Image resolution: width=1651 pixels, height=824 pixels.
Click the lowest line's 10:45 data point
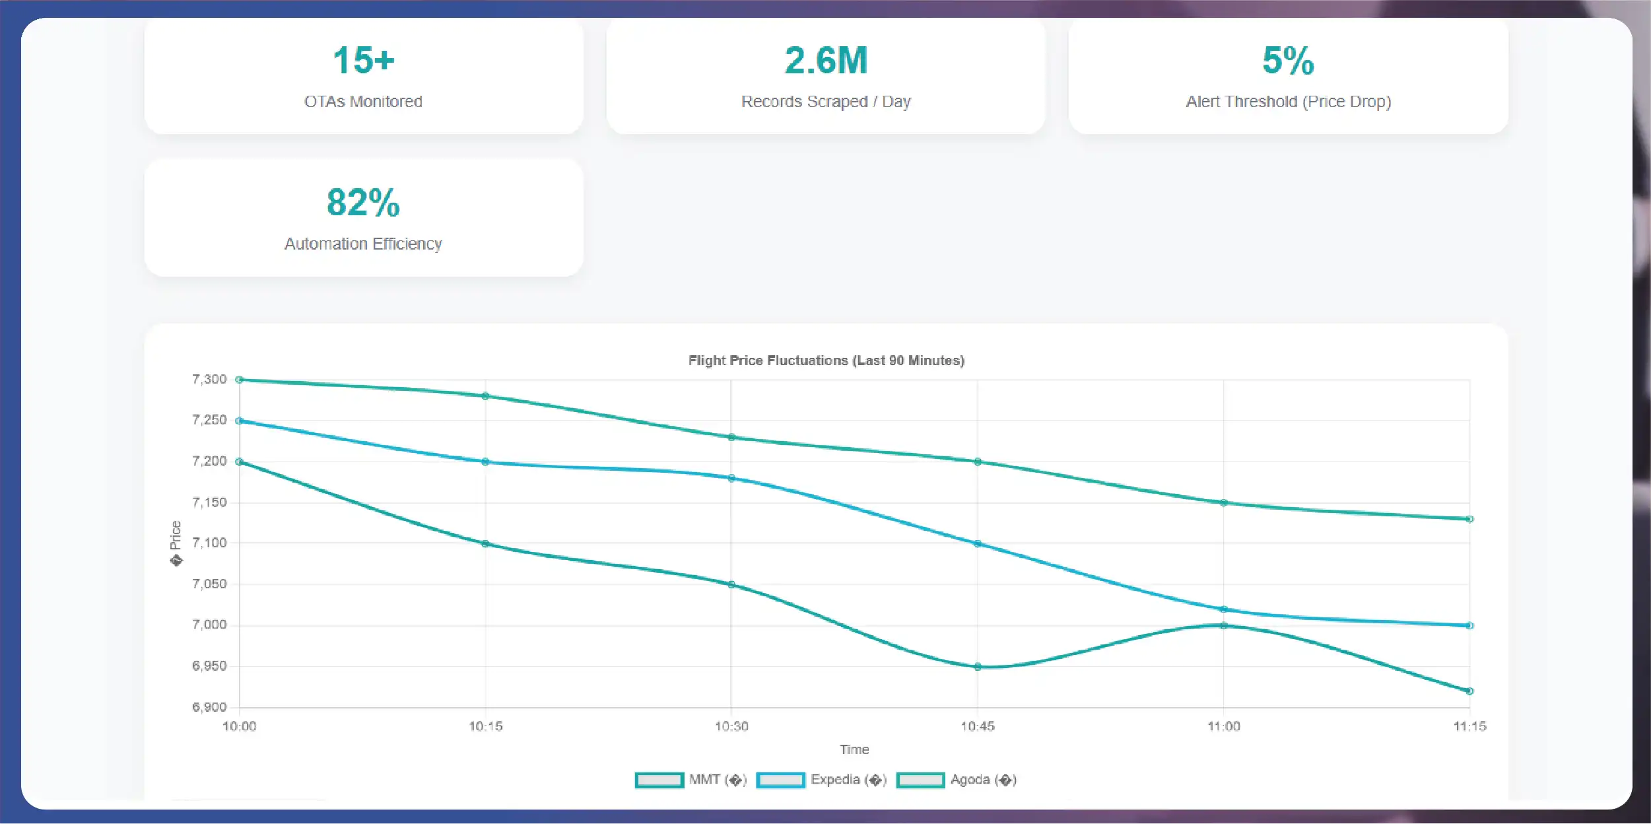click(978, 667)
